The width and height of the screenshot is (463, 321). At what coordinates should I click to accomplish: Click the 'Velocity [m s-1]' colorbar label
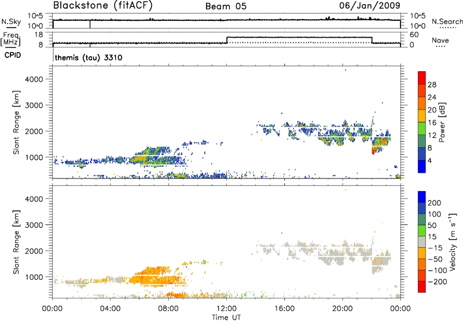click(453, 242)
